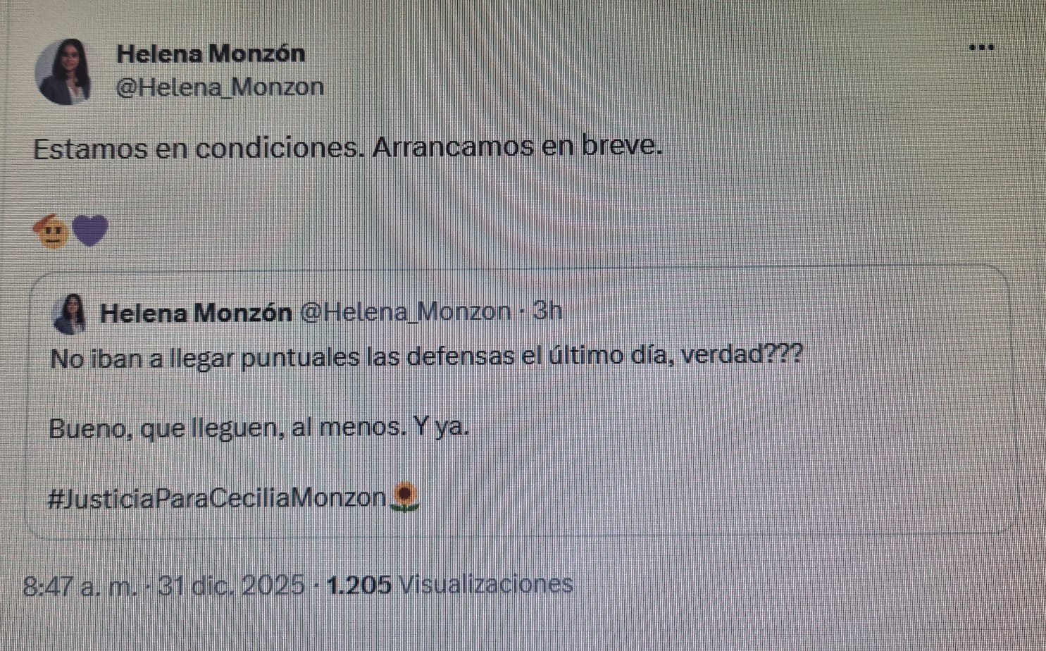
Task: Click the 31 dic. 2025 timestamp
Action: tap(233, 583)
